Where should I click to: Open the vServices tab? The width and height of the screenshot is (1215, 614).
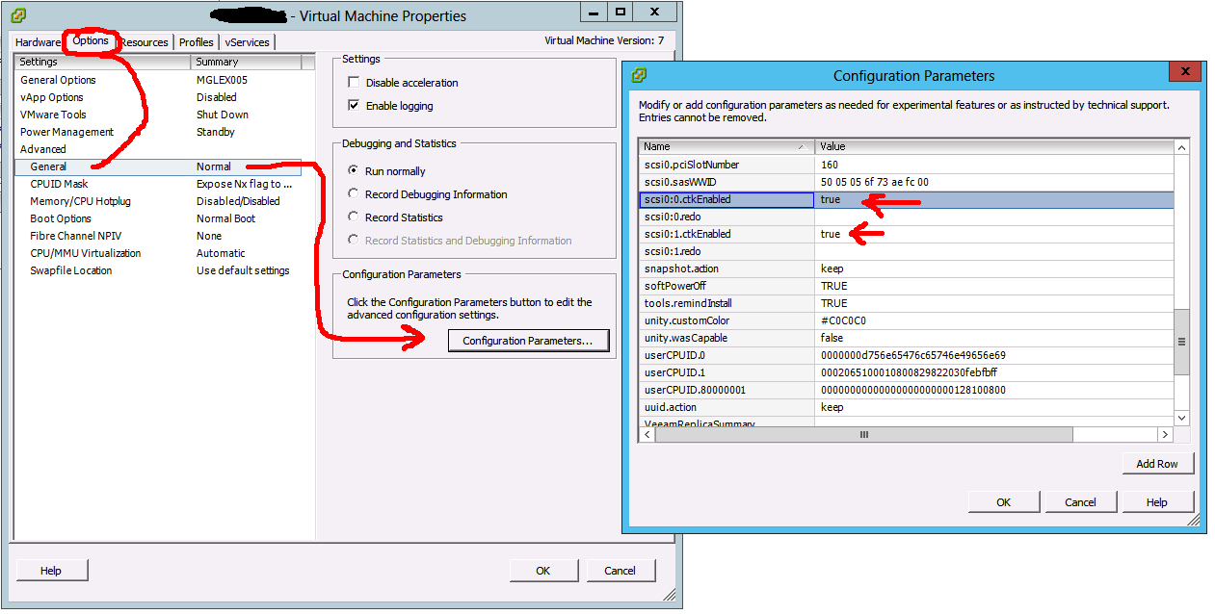248,42
